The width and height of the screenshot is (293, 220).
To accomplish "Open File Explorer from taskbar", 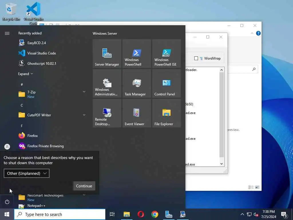I will [126, 214].
